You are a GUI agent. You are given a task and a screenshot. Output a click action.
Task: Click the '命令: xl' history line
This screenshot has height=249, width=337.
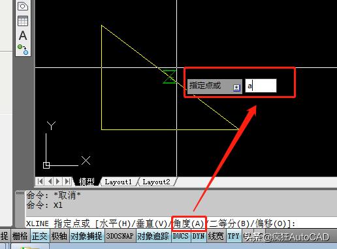[x=44, y=205]
